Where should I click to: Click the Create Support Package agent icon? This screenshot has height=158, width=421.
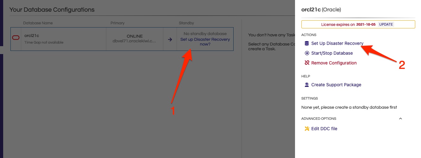(306, 85)
